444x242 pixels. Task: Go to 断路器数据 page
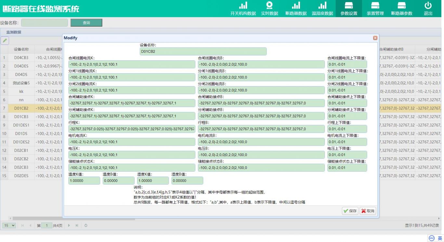click(296, 9)
